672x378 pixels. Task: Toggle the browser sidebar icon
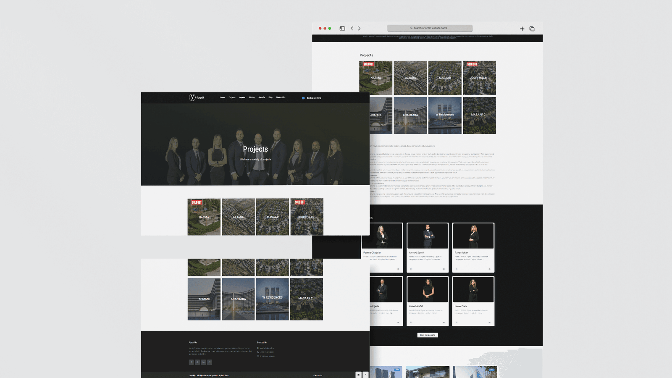(x=342, y=29)
